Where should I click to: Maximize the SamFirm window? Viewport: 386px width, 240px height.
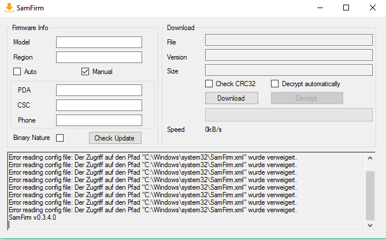tap(346, 8)
